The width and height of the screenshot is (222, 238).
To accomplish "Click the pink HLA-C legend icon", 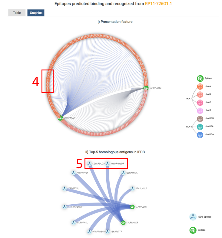I will (200, 102).
